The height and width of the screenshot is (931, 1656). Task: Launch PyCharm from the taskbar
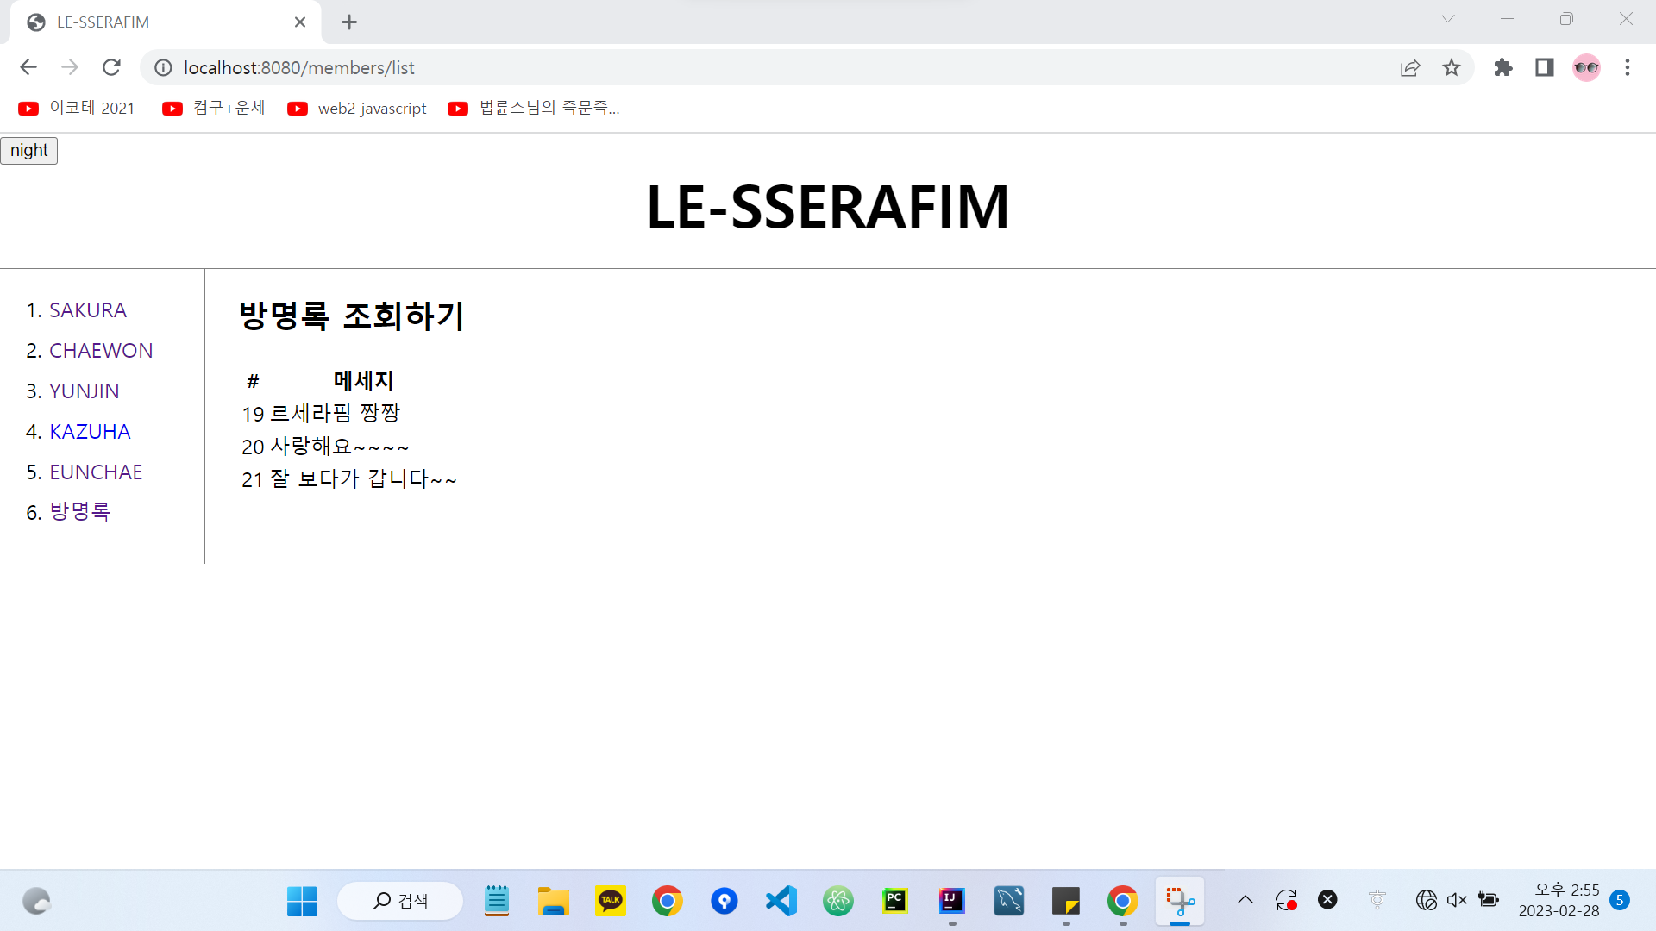pyautogui.click(x=894, y=900)
